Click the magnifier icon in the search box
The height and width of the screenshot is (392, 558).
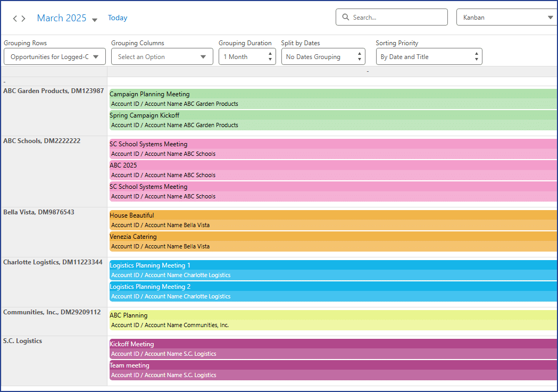pos(346,18)
